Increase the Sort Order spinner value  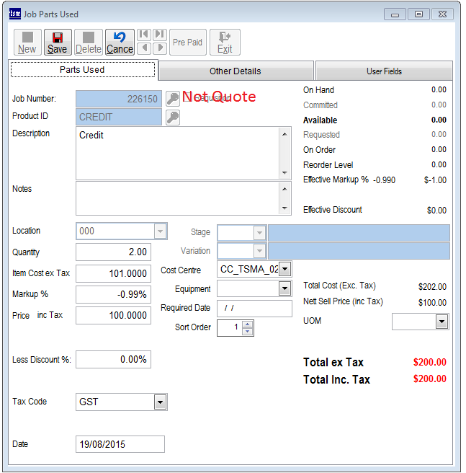point(248,324)
